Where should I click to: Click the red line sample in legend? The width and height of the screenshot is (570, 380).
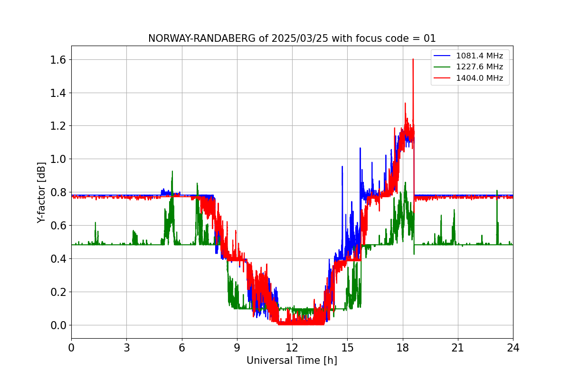(x=443, y=78)
